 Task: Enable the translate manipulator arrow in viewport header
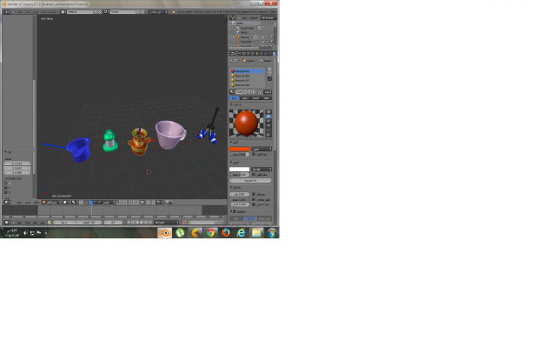[90, 203]
